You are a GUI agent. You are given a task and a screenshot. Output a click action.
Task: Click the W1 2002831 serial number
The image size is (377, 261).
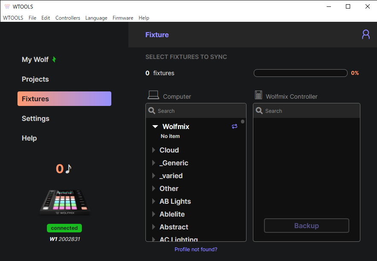point(65,239)
